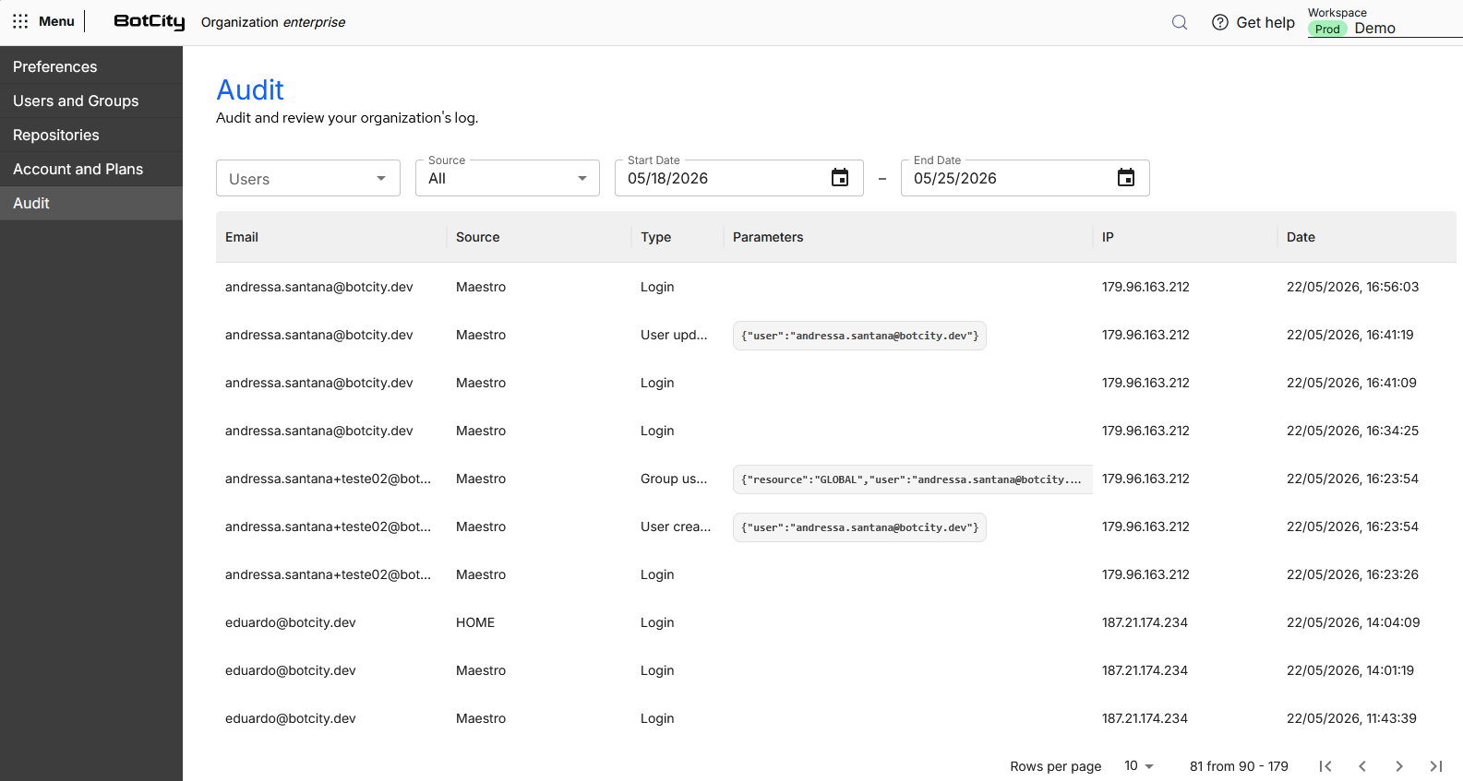Go to the next page of results

(1399, 766)
